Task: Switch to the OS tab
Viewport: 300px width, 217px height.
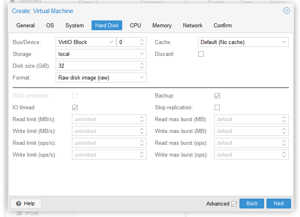Action: tap(50, 25)
